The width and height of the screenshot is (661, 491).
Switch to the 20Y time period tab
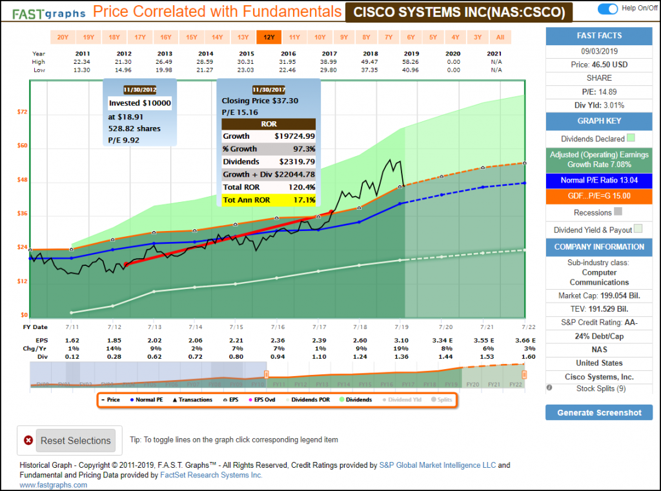(63, 37)
